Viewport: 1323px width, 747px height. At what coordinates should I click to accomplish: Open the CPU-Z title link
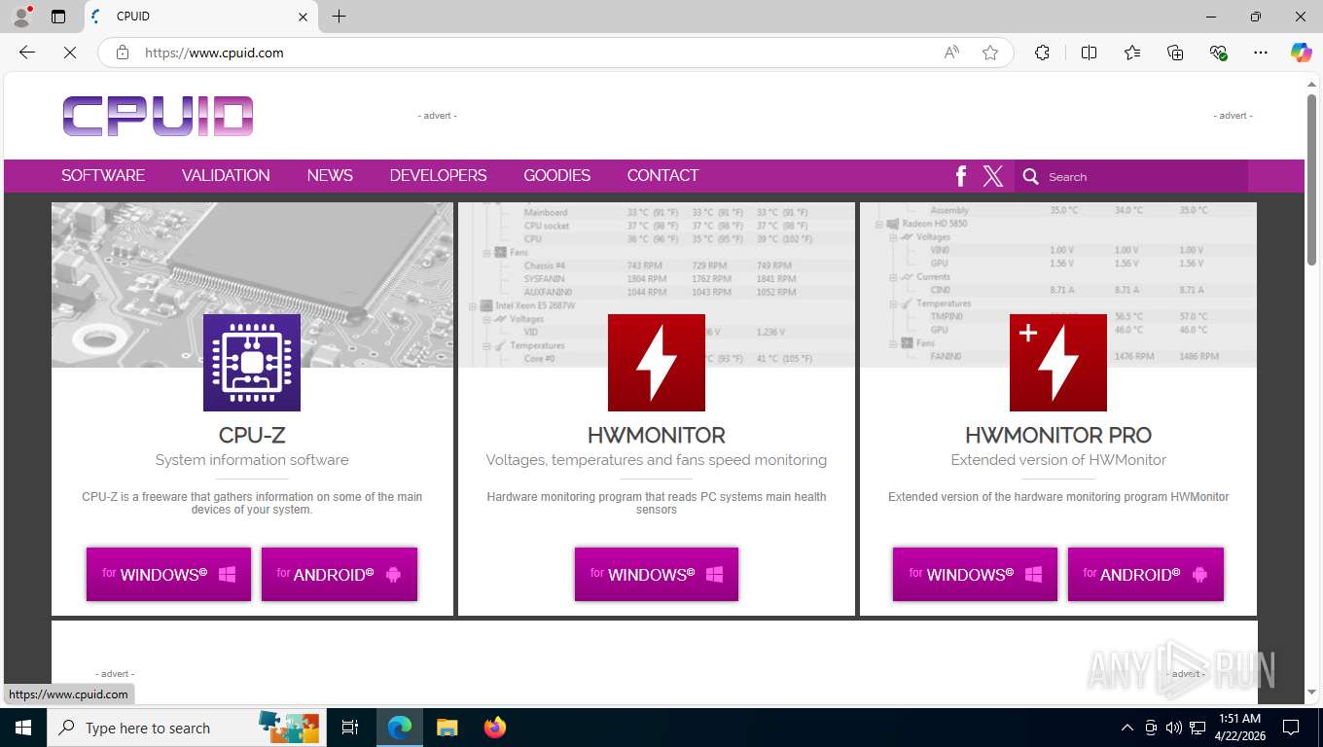[x=252, y=435]
